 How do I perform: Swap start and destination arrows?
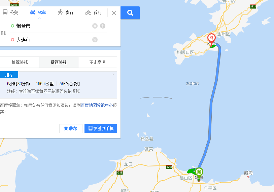(3, 33)
